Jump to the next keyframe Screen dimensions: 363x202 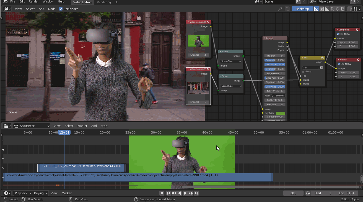[x=191, y=193]
